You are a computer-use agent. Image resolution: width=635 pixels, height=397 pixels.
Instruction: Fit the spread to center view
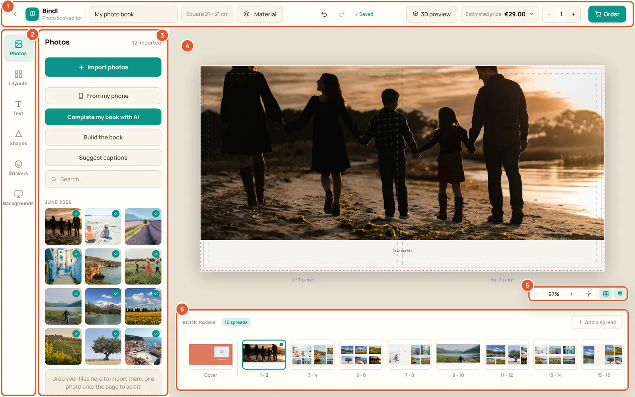click(589, 294)
